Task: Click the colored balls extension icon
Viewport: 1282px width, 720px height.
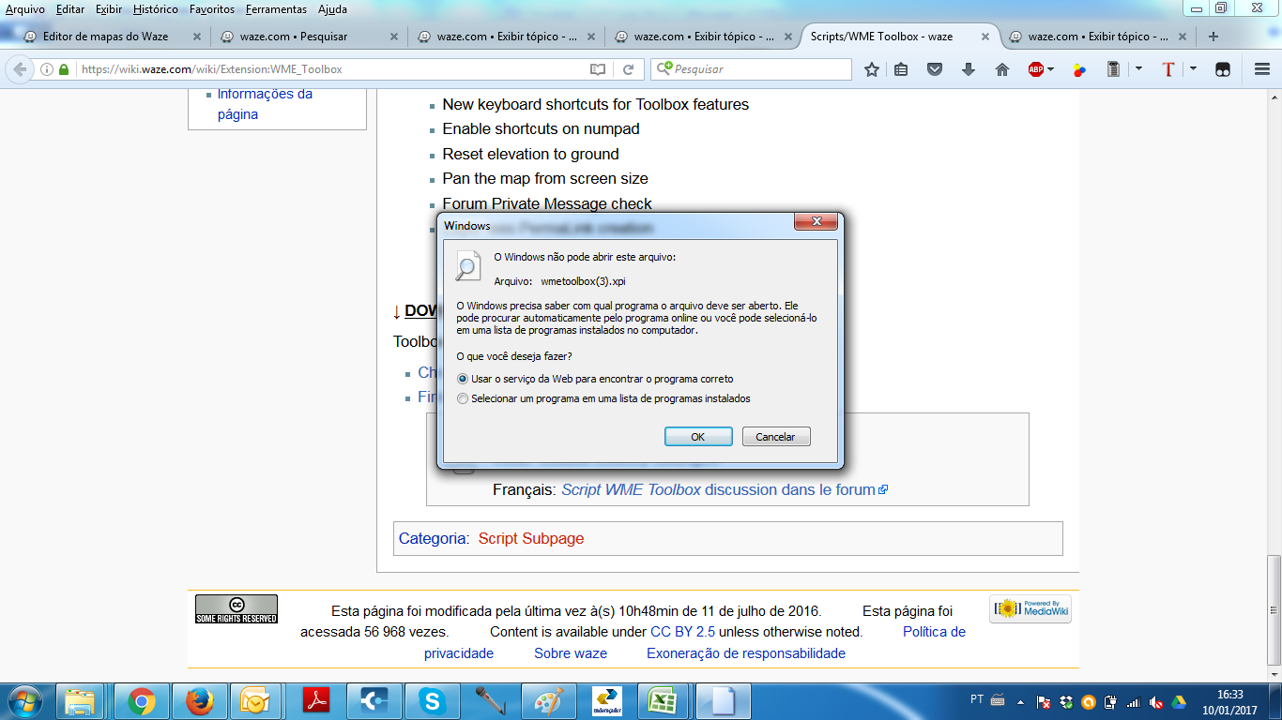Action: tap(1079, 69)
